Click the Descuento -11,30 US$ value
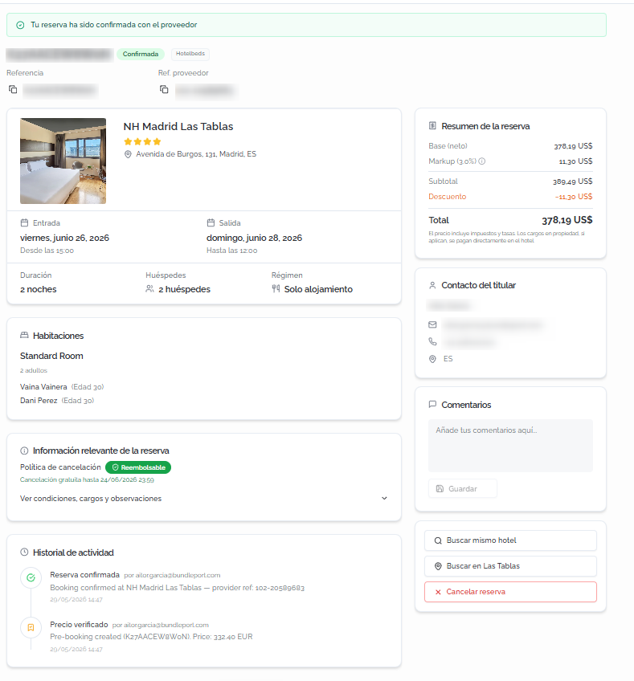The height and width of the screenshot is (681, 634). click(x=574, y=197)
